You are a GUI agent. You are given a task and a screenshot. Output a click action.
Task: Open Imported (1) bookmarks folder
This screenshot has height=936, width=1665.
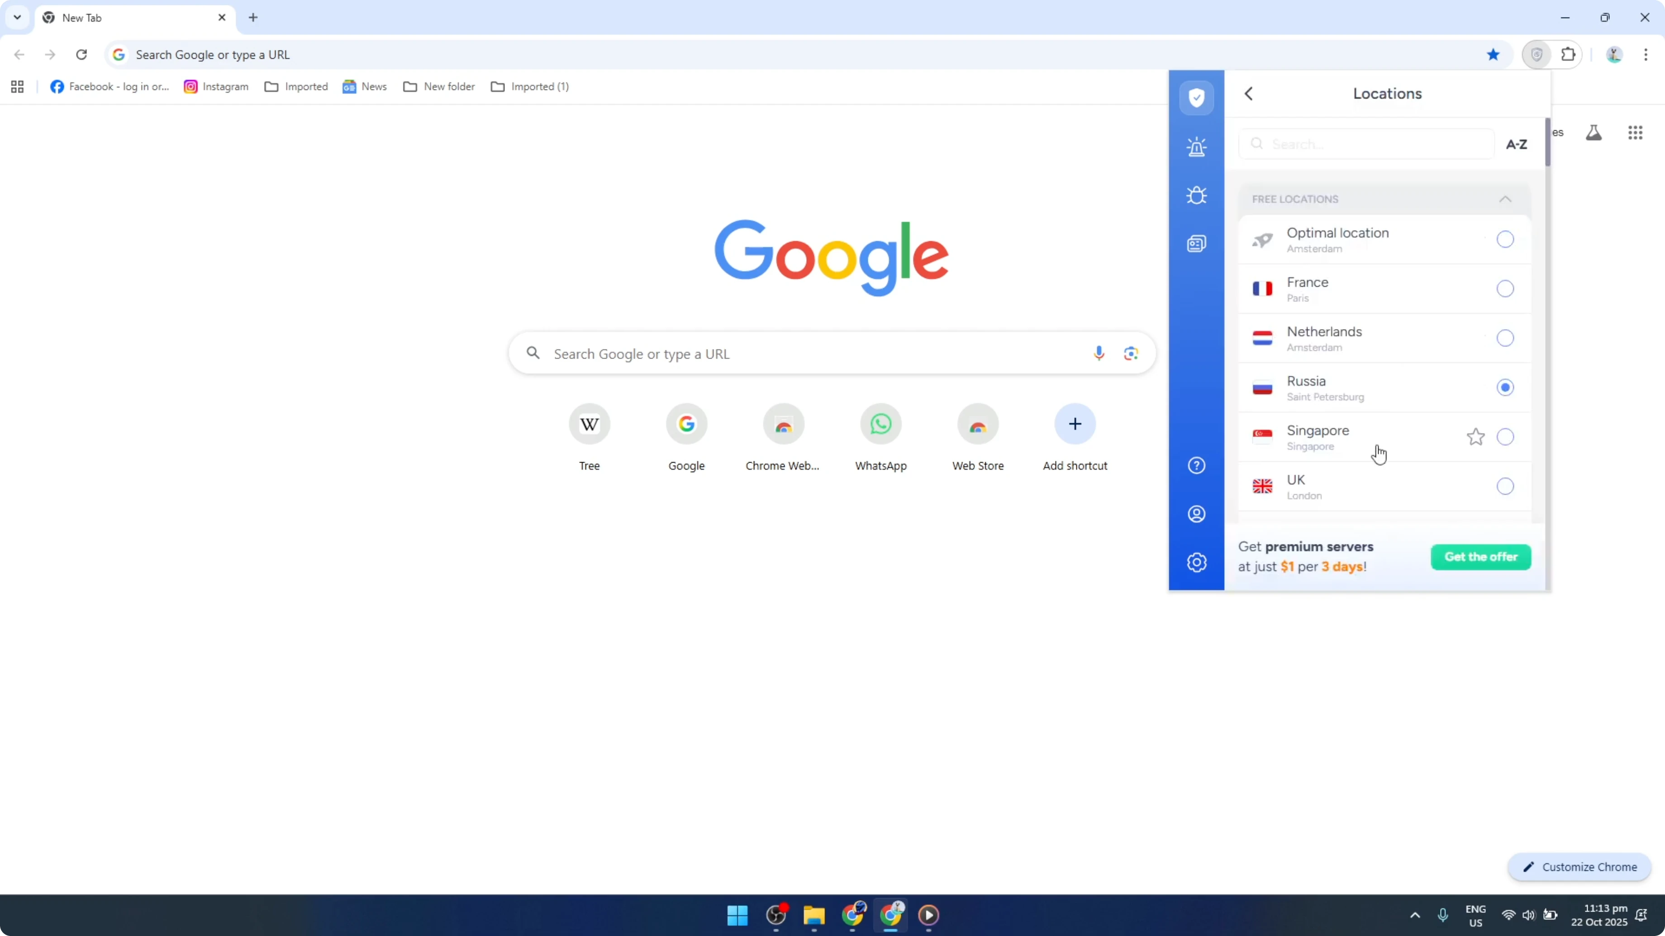530,86
